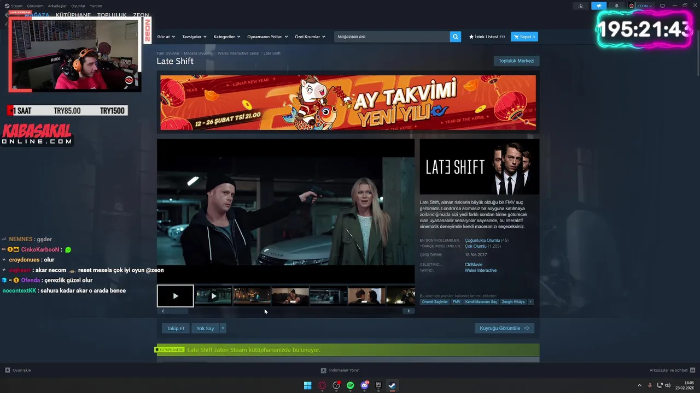Select the second video thumbnail

pyautogui.click(x=214, y=296)
